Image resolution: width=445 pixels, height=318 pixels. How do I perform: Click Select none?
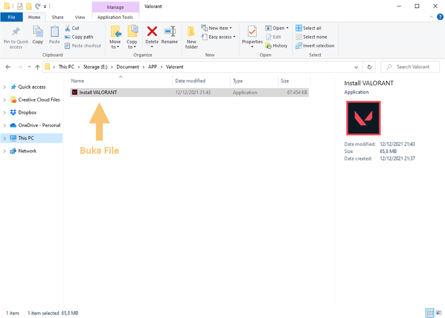coord(311,37)
